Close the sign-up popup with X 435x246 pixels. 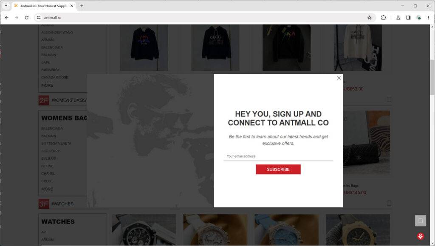point(339,78)
